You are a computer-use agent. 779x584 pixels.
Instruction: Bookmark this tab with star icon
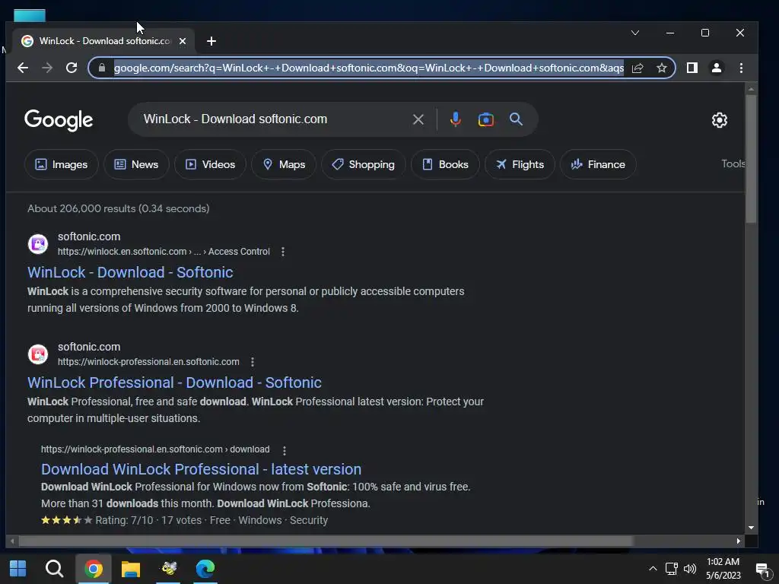(661, 68)
